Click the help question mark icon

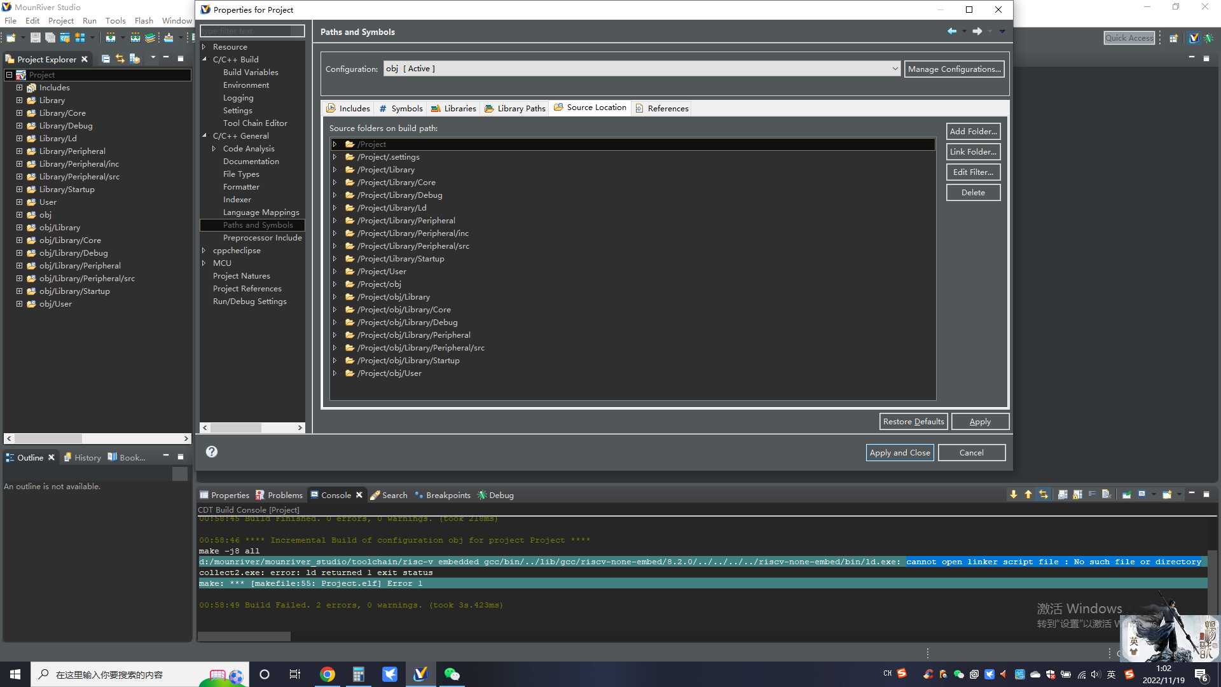[212, 452]
